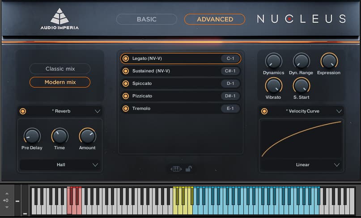This screenshot has width=361, height=218.
Task: Click the octave down arrow beside the keyboard
Action: 7,207
